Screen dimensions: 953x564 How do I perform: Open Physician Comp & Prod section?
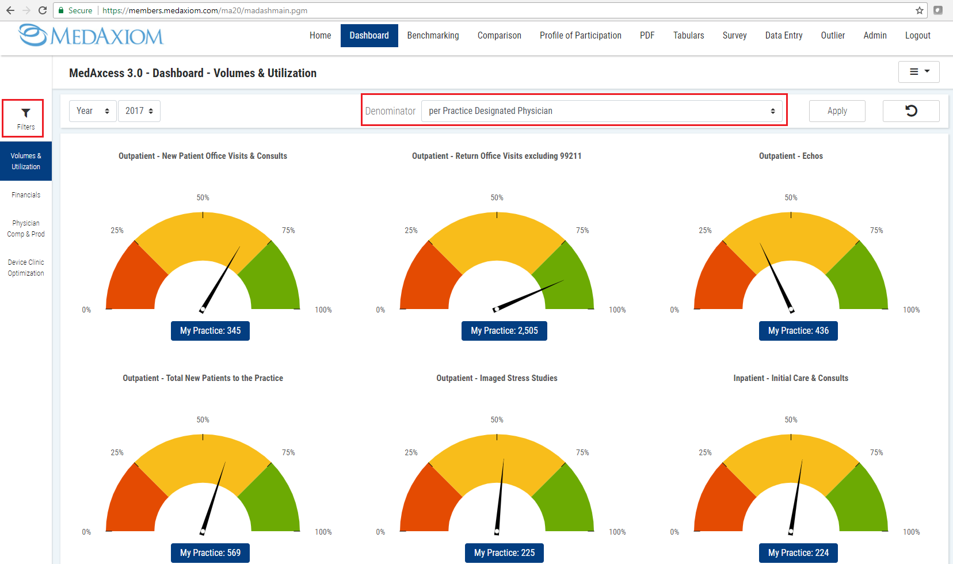point(26,228)
